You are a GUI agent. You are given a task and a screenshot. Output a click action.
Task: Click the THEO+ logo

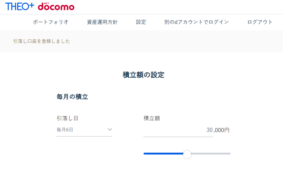20,7
